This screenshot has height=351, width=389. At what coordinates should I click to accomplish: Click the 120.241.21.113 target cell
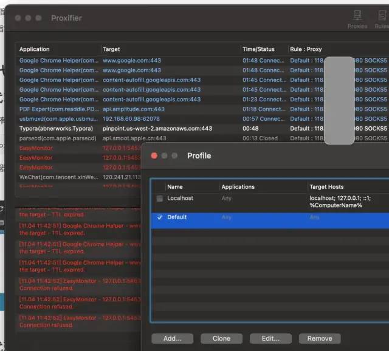click(122, 177)
